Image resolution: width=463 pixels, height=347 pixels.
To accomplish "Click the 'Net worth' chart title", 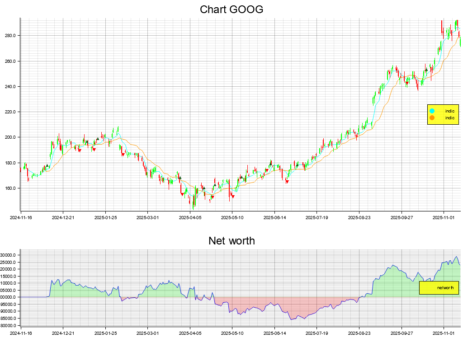I will tap(231, 241).
